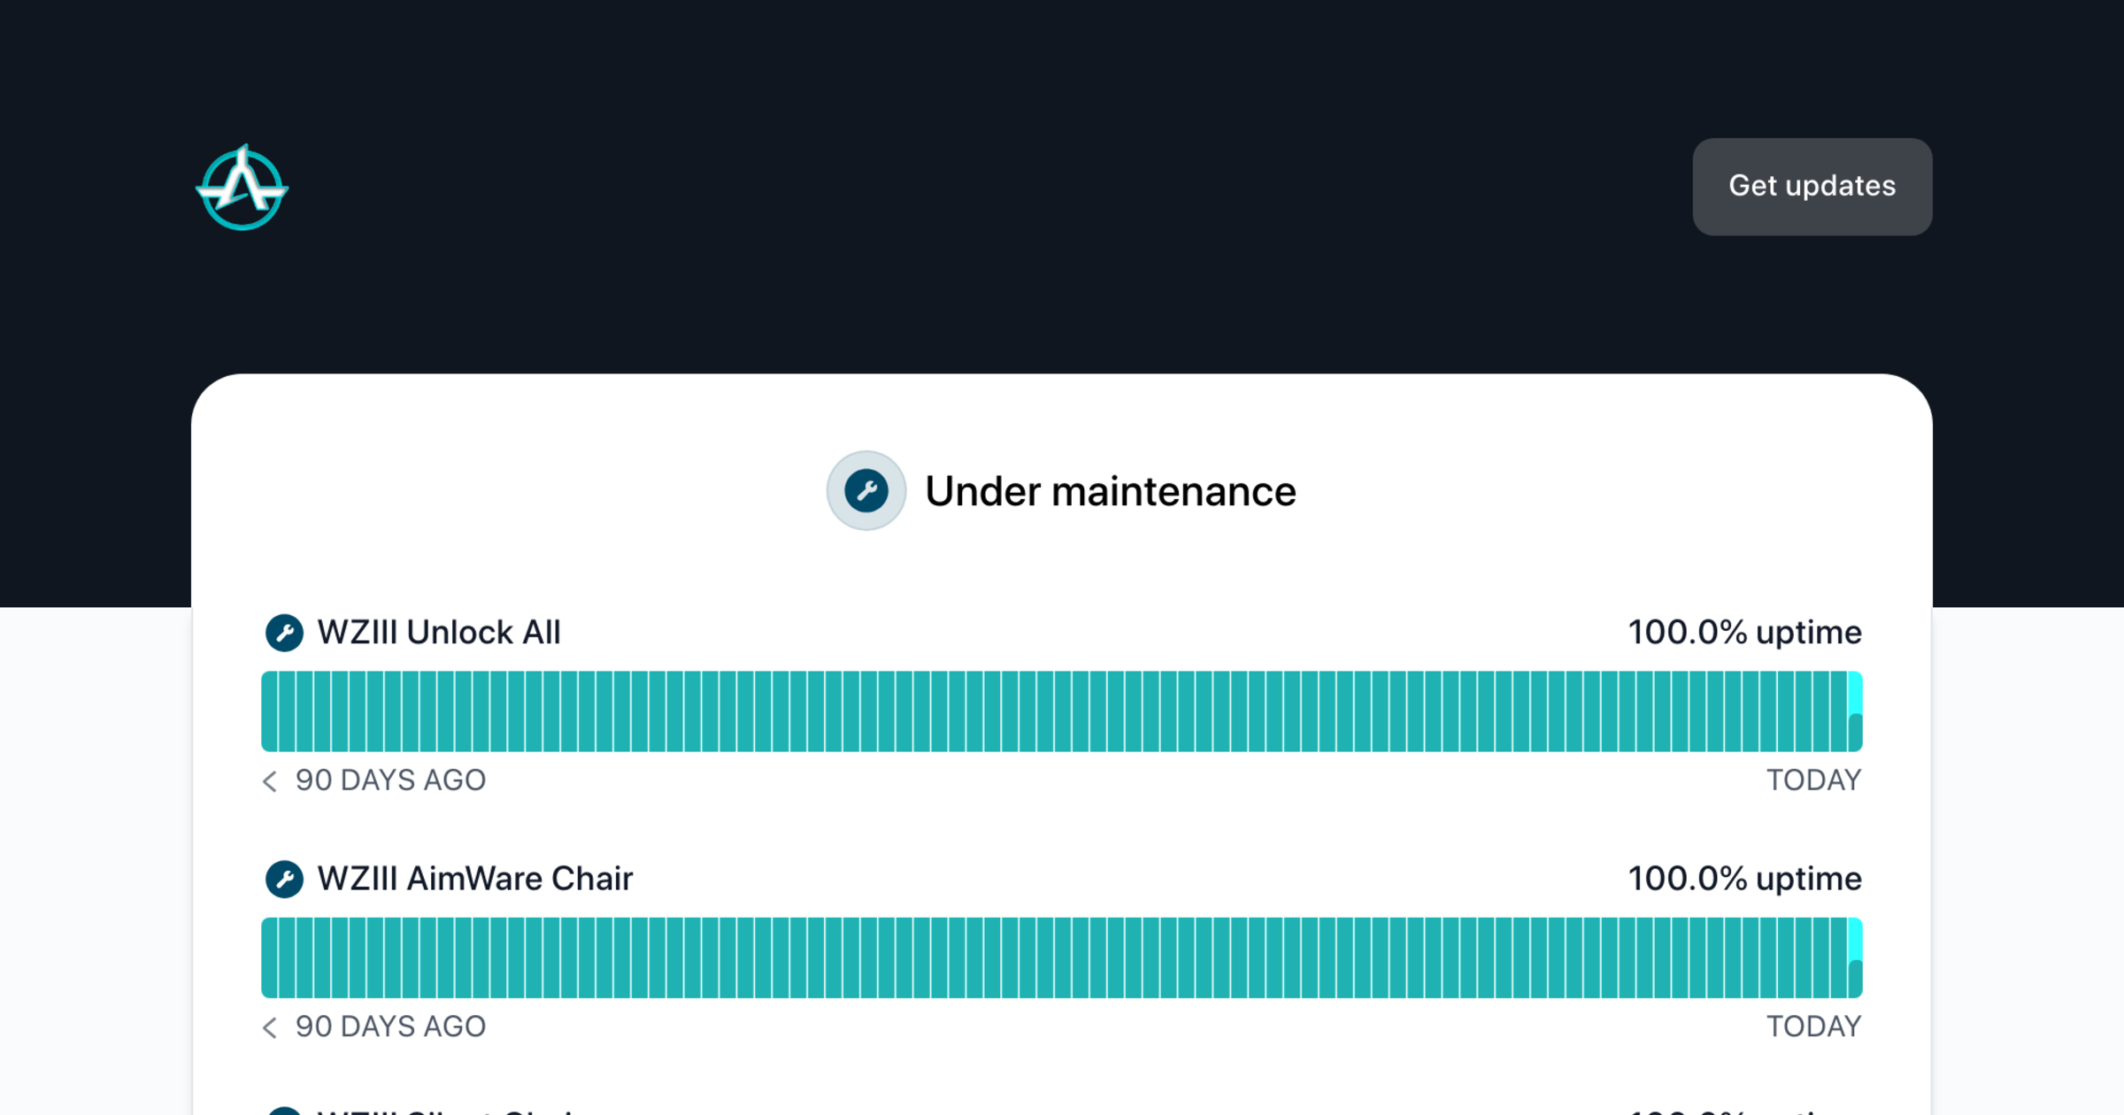The height and width of the screenshot is (1115, 2124).
Task: Click the wrench icon next to WZIII Unlock All
Action: (284, 633)
